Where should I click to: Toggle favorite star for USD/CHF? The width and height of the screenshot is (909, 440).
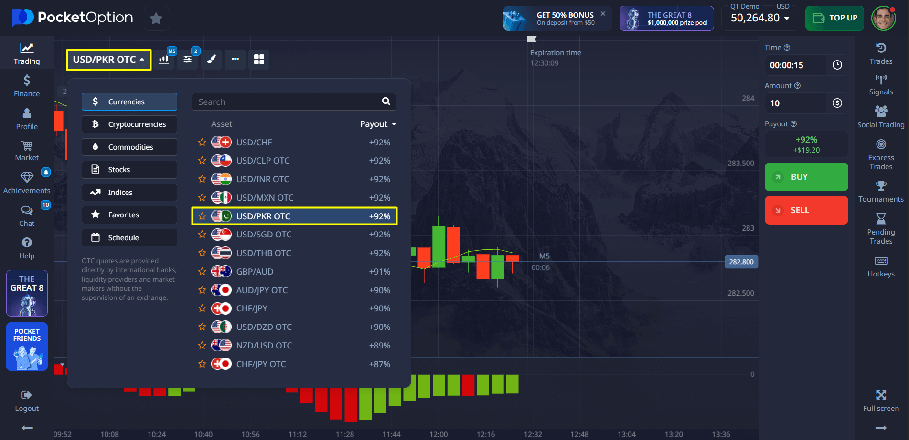coord(202,143)
